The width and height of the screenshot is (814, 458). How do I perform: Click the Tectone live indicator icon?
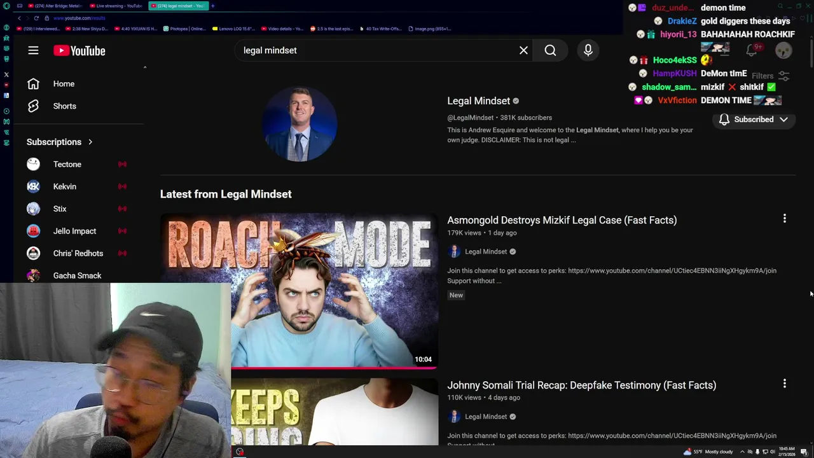tap(122, 164)
